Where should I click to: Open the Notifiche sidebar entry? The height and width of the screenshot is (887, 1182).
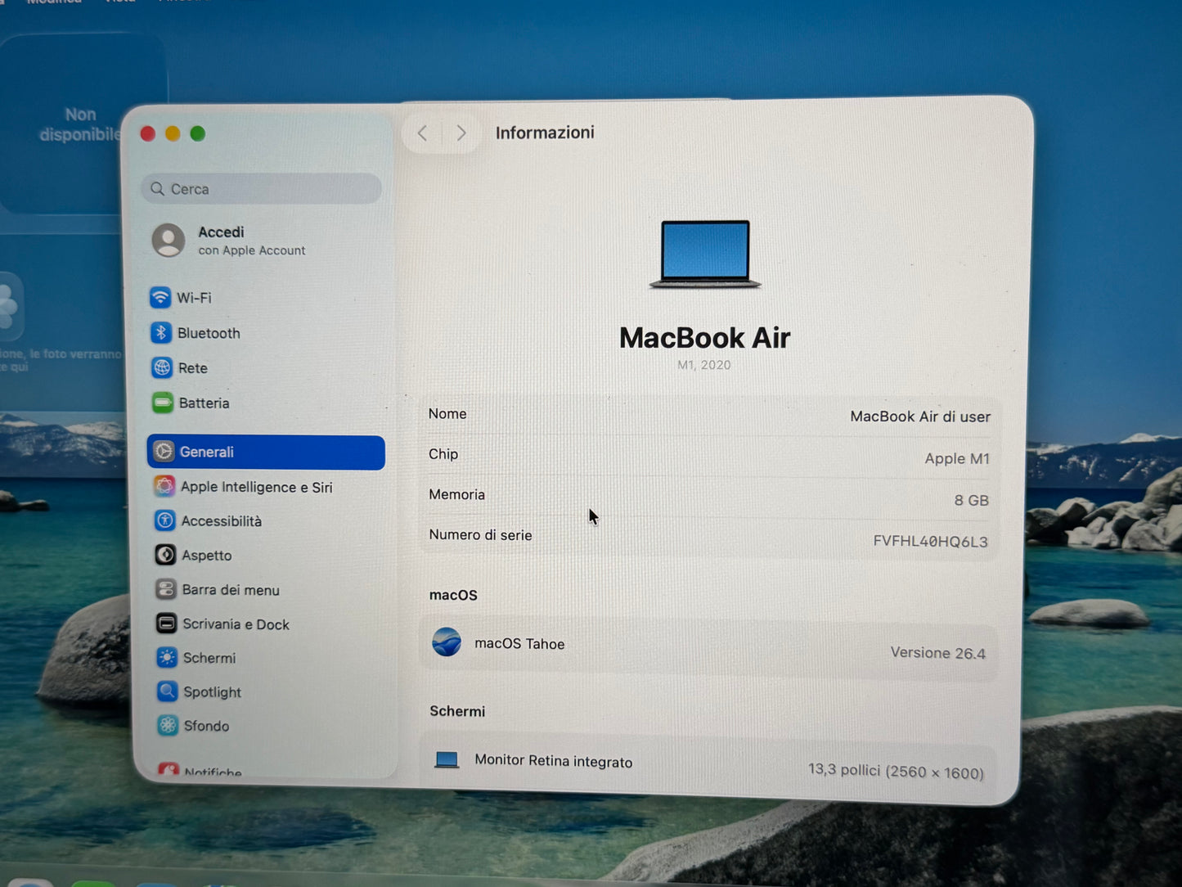pyautogui.click(x=202, y=771)
